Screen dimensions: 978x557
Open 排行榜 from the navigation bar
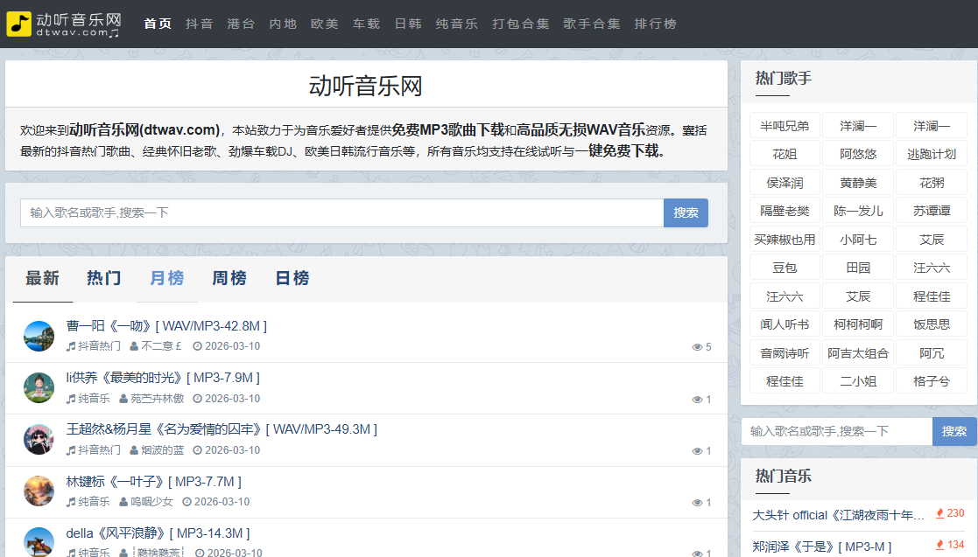(655, 24)
